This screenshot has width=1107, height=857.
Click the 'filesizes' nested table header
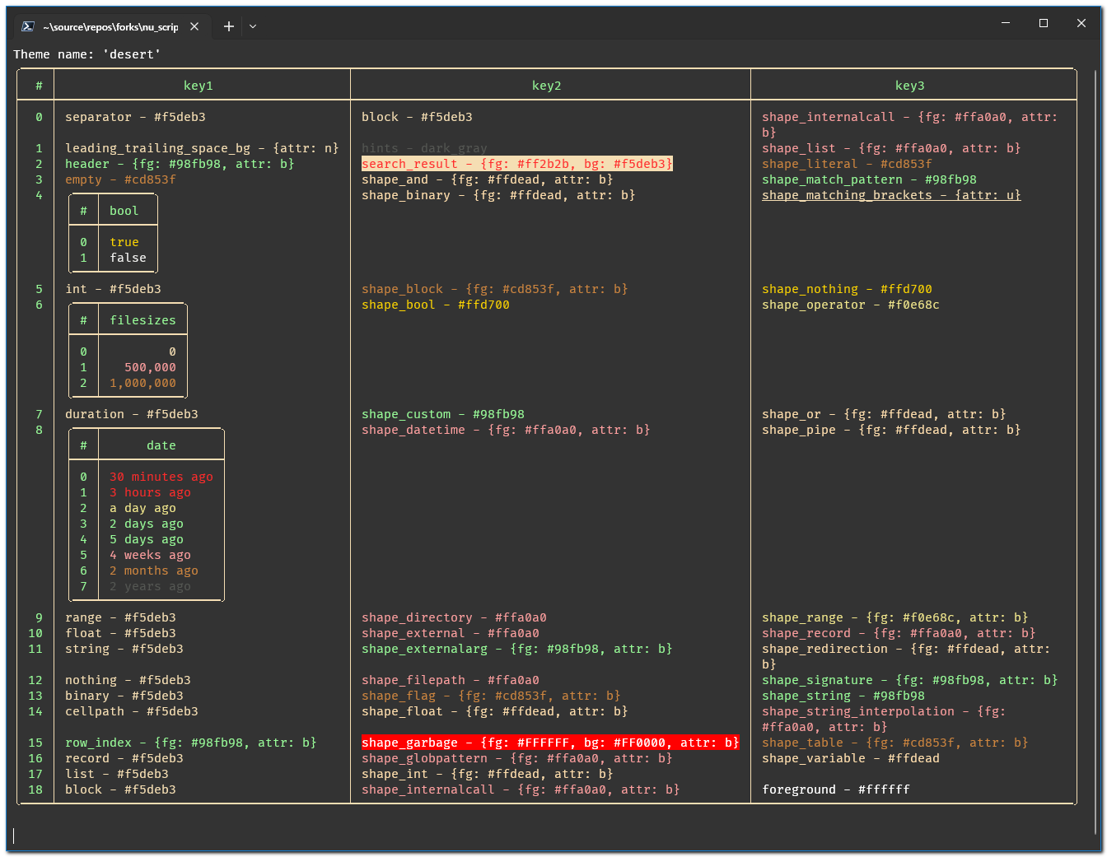tap(142, 320)
